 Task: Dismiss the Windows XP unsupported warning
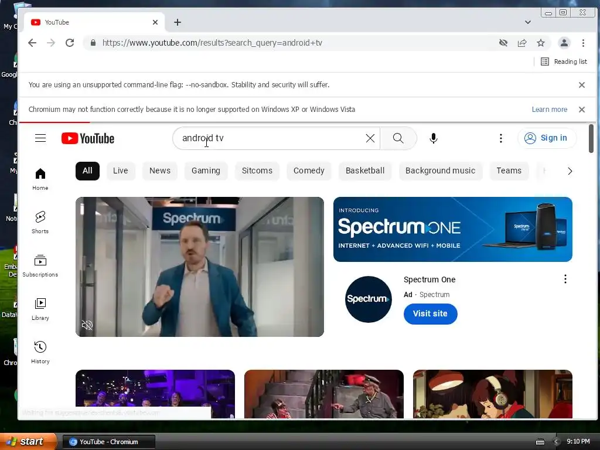point(582,110)
